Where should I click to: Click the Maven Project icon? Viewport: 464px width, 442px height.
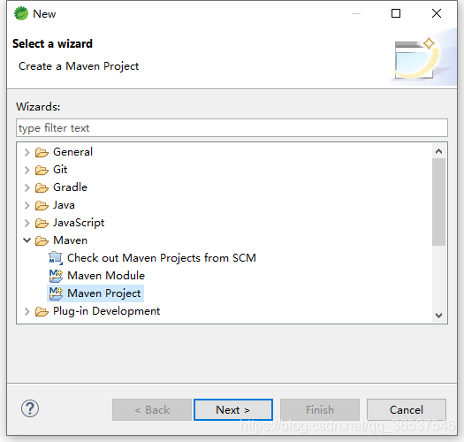click(56, 293)
